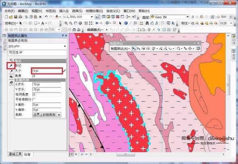Click the Add Data icon
Image resolution: width=238 pixels, height=164 pixels.
(x=57, y=17)
